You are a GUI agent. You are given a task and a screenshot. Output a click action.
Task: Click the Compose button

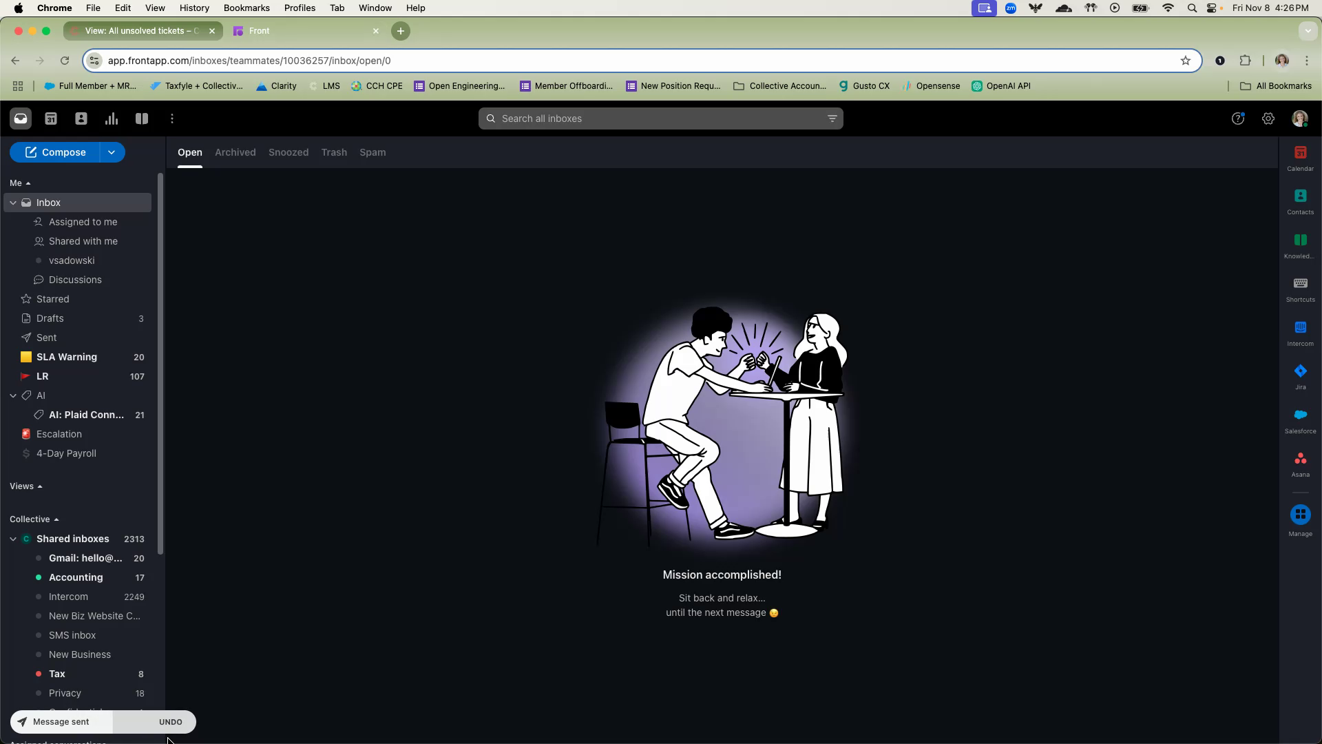click(x=55, y=152)
